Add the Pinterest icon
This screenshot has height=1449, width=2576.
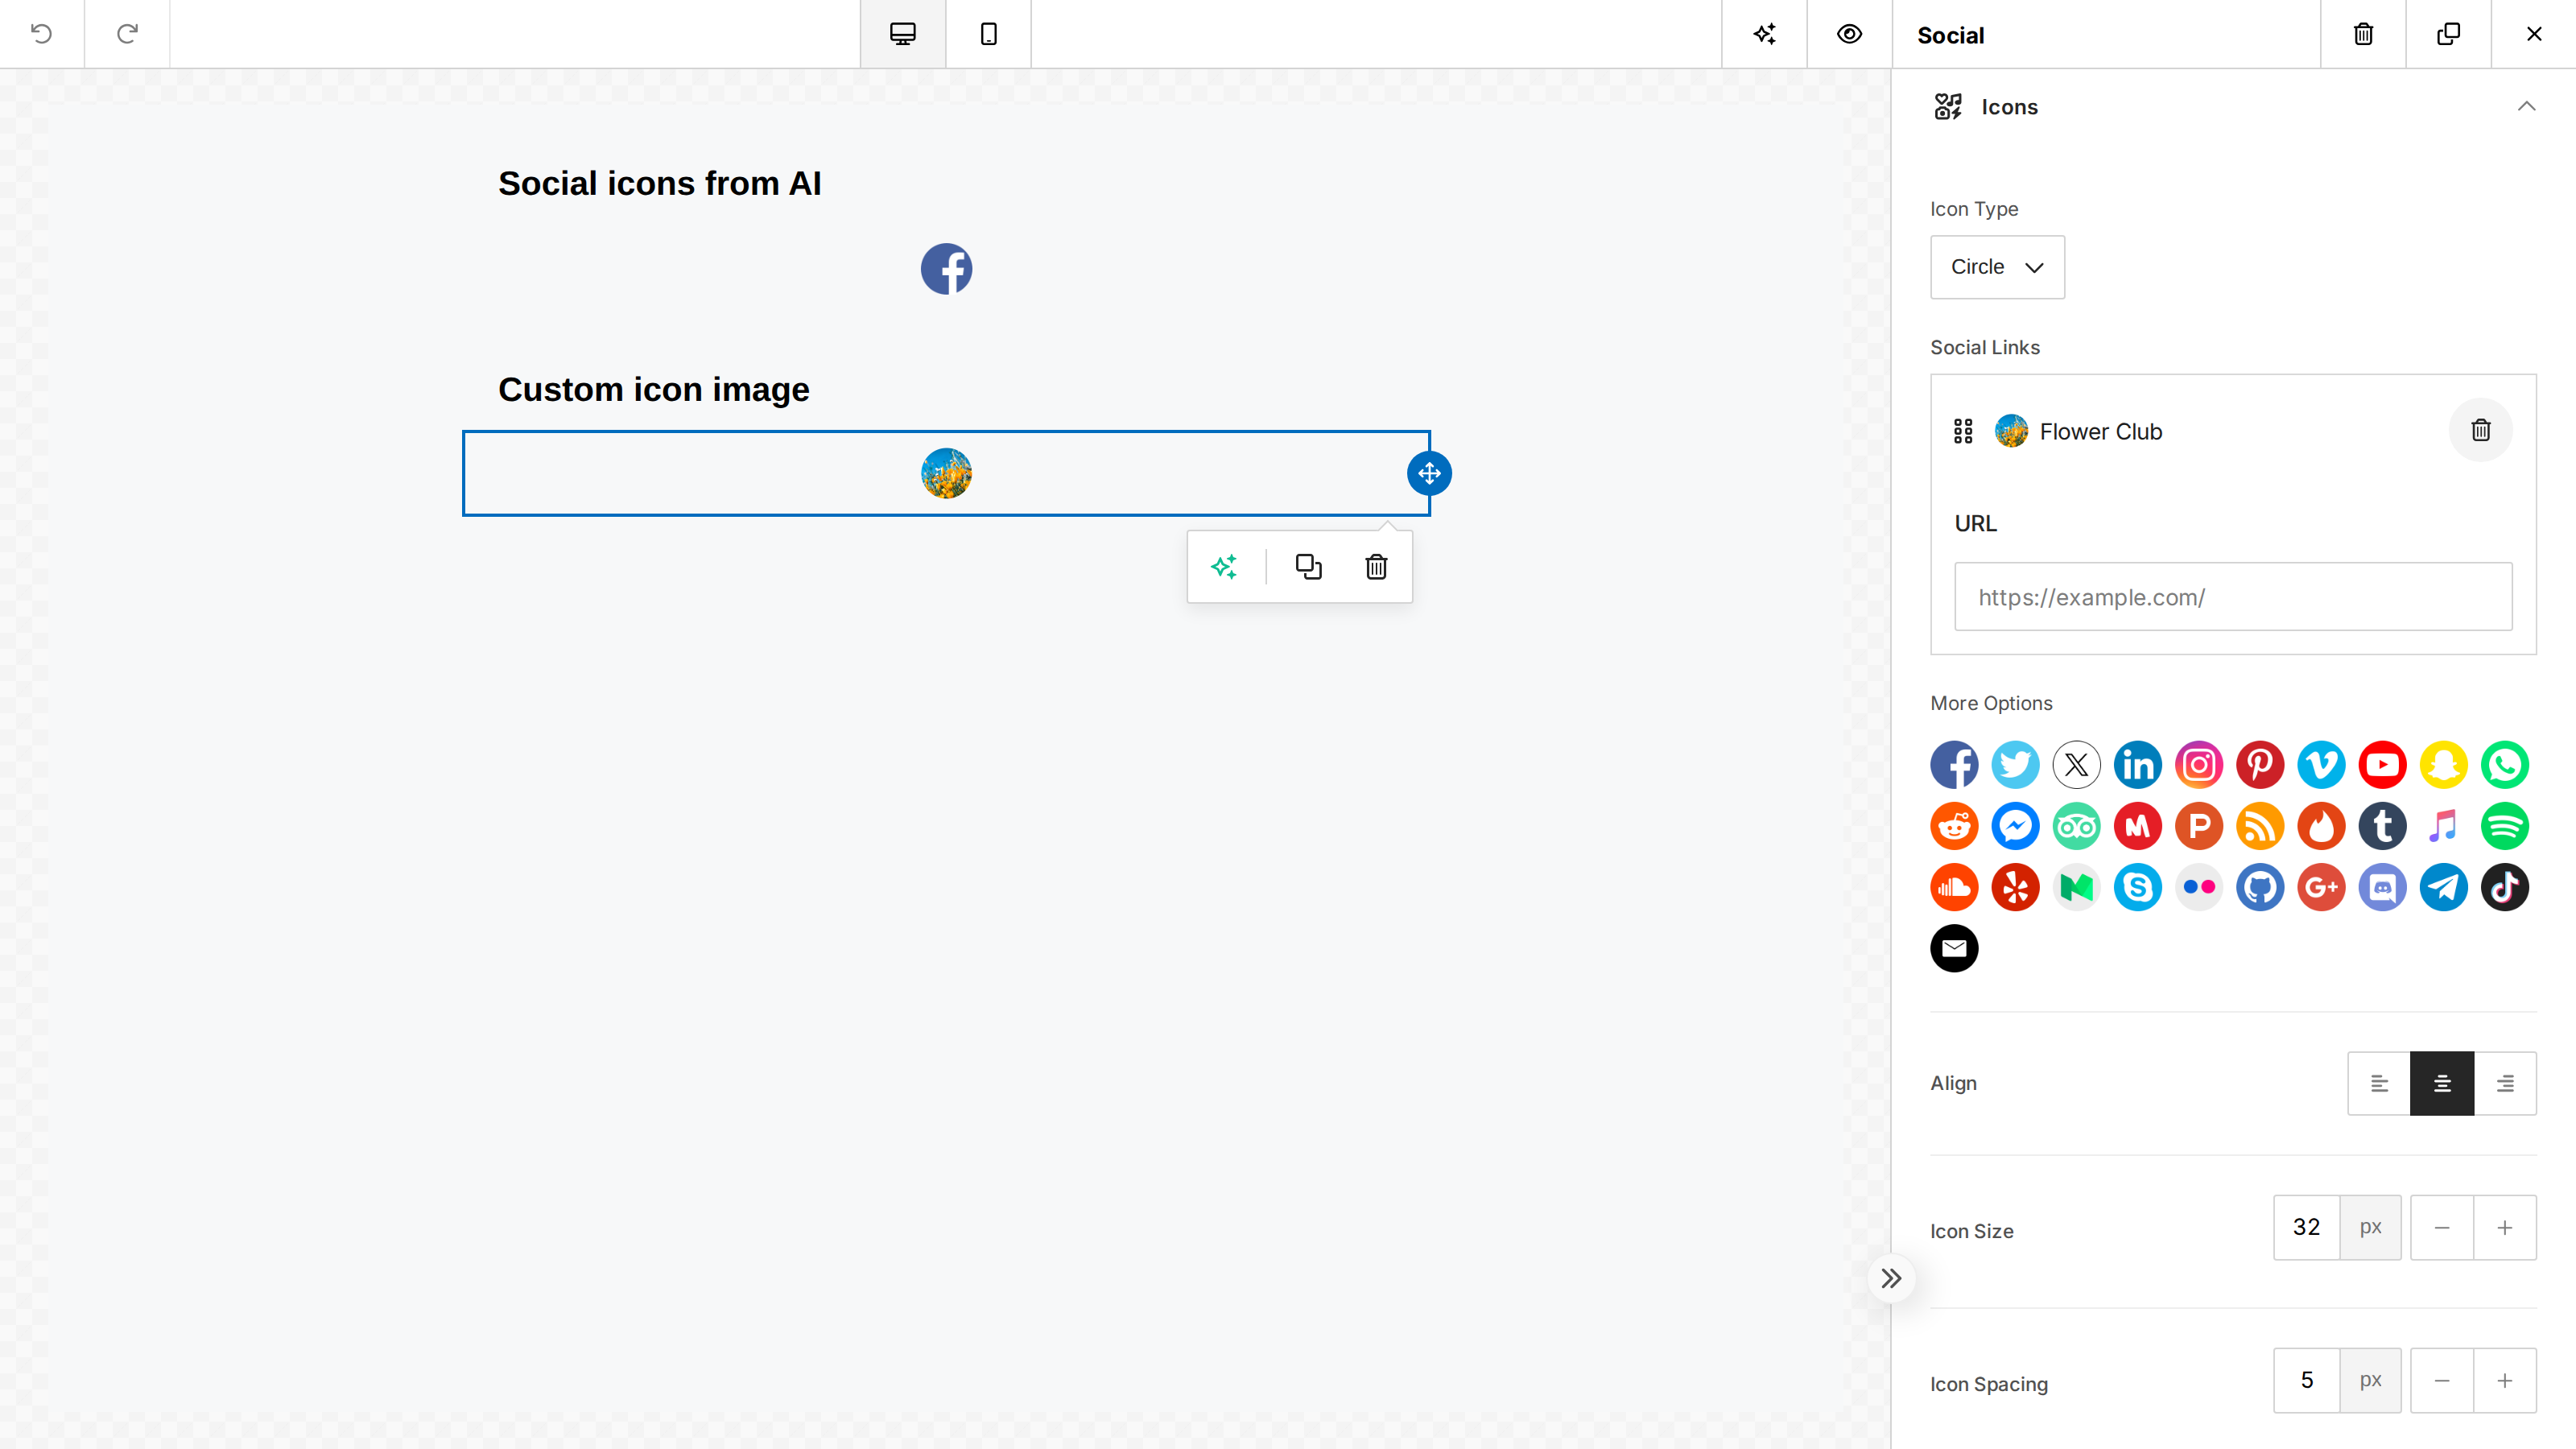(x=2260, y=765)
